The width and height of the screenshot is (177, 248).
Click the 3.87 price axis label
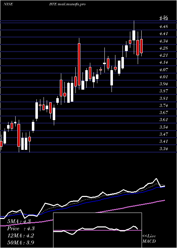pyautogui.click(x=164, y=91)
